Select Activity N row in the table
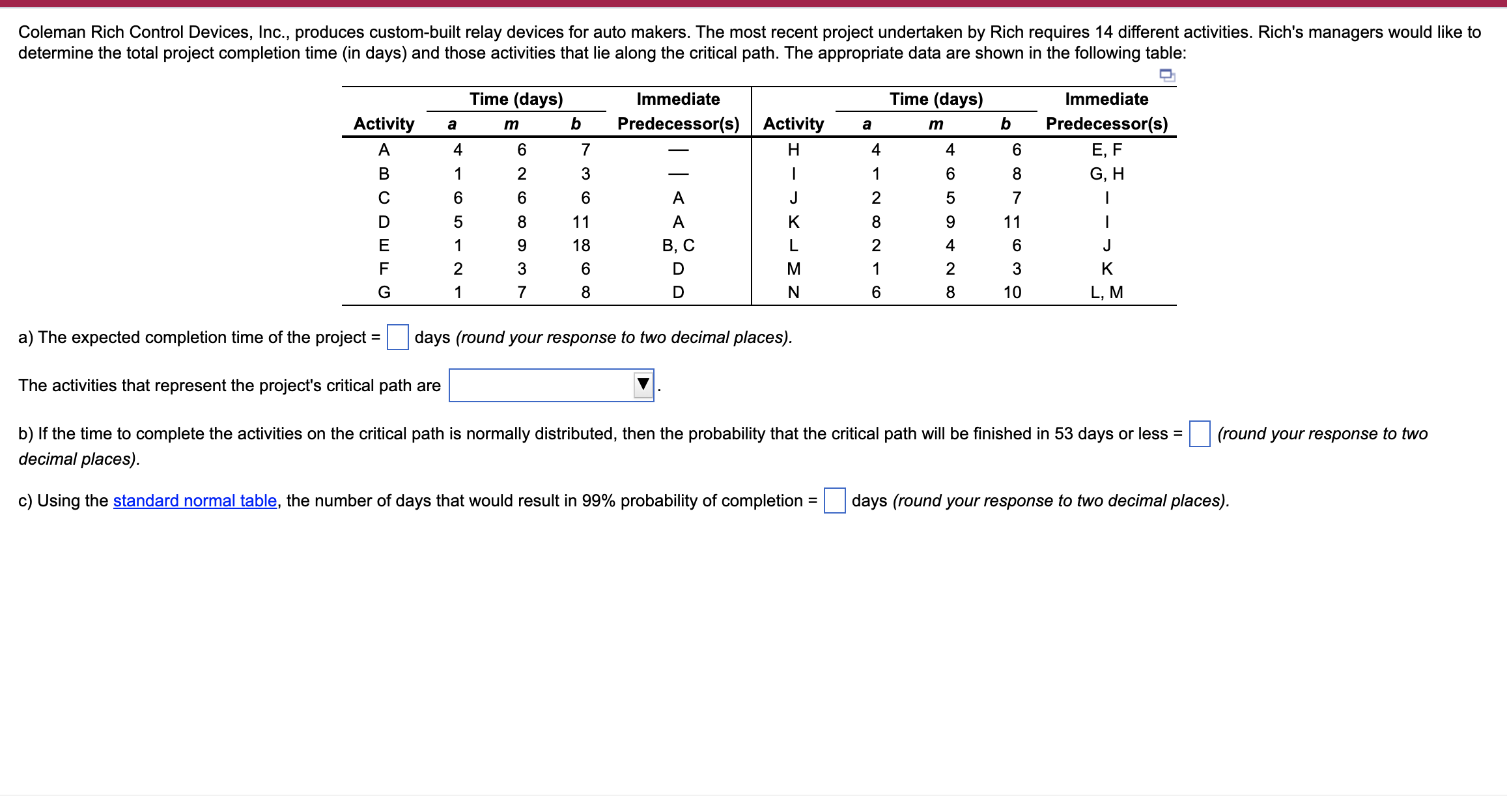This screenshot has height=796, width=1507. 793,292
